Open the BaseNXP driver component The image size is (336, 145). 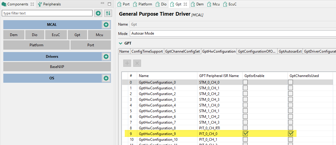57,67
